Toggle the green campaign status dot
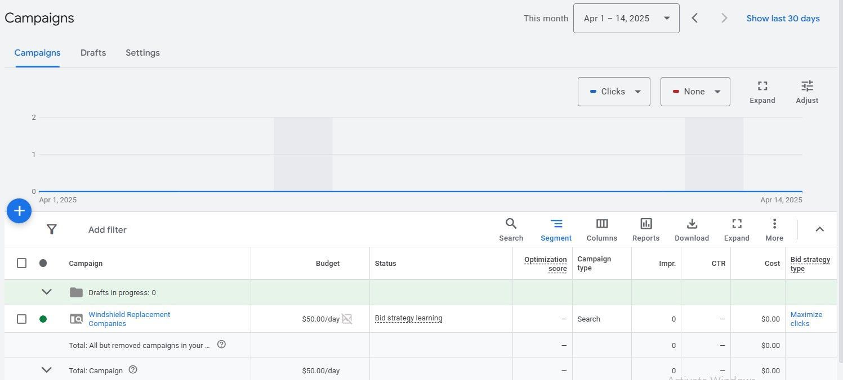Screen dimensions: 843x380 (43, 319)
